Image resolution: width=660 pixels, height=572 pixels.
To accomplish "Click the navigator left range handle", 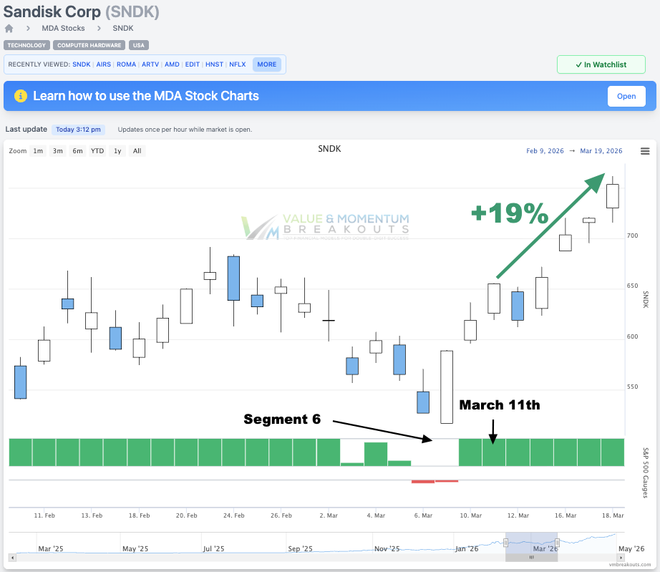I will tap(505, 543).
